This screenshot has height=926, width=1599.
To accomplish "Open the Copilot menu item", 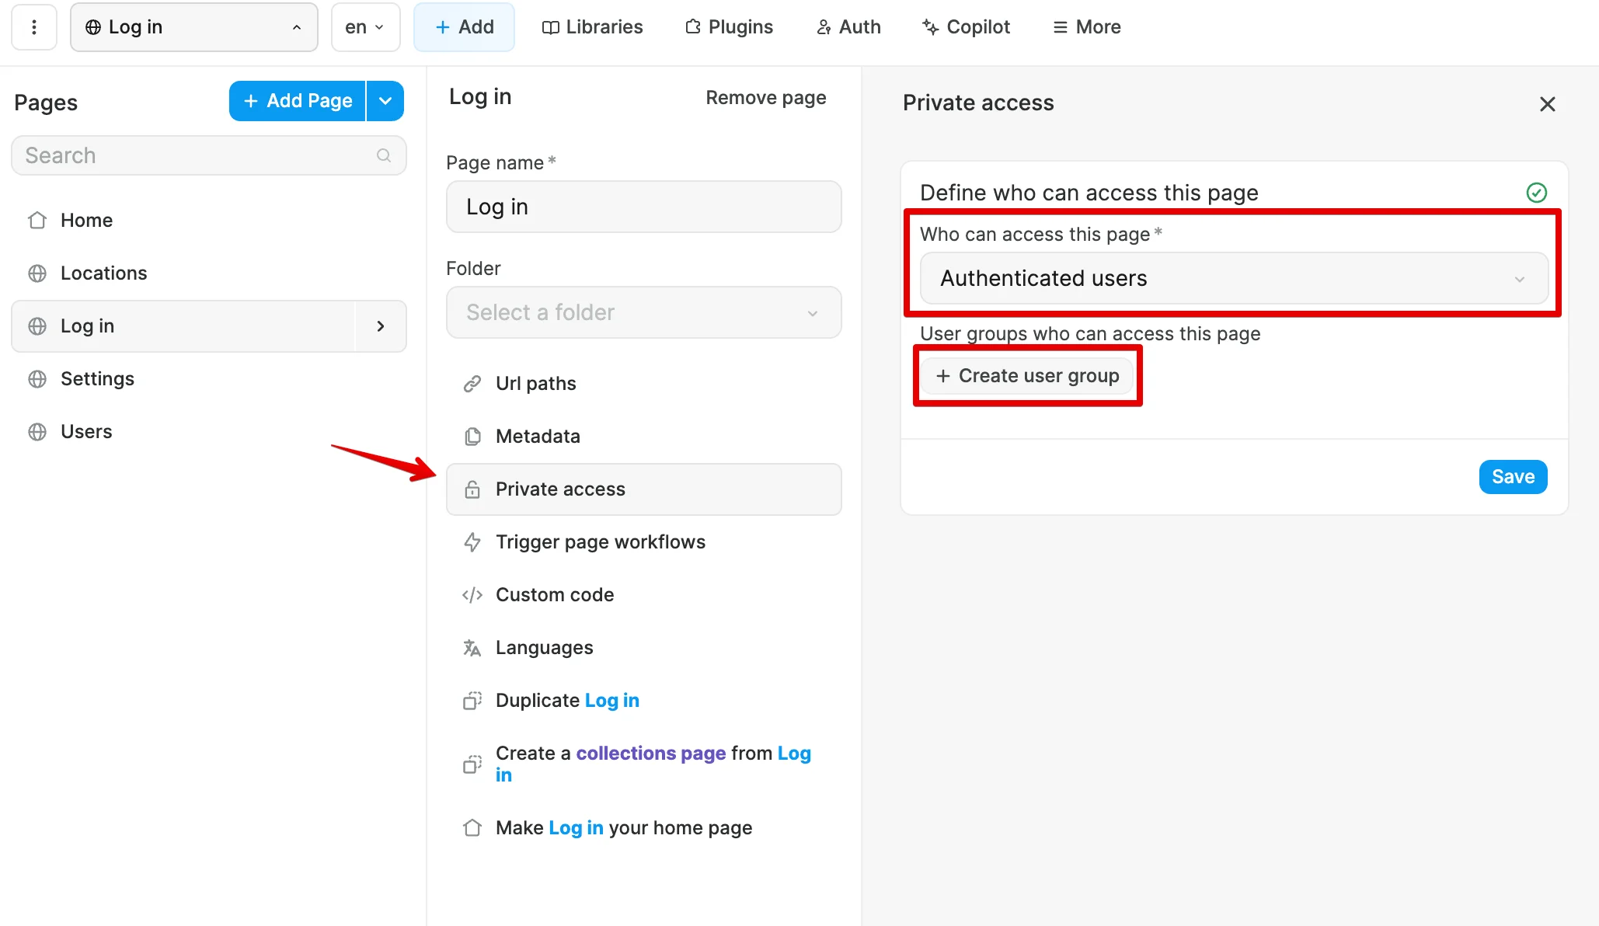I will (x=965, y=27).
